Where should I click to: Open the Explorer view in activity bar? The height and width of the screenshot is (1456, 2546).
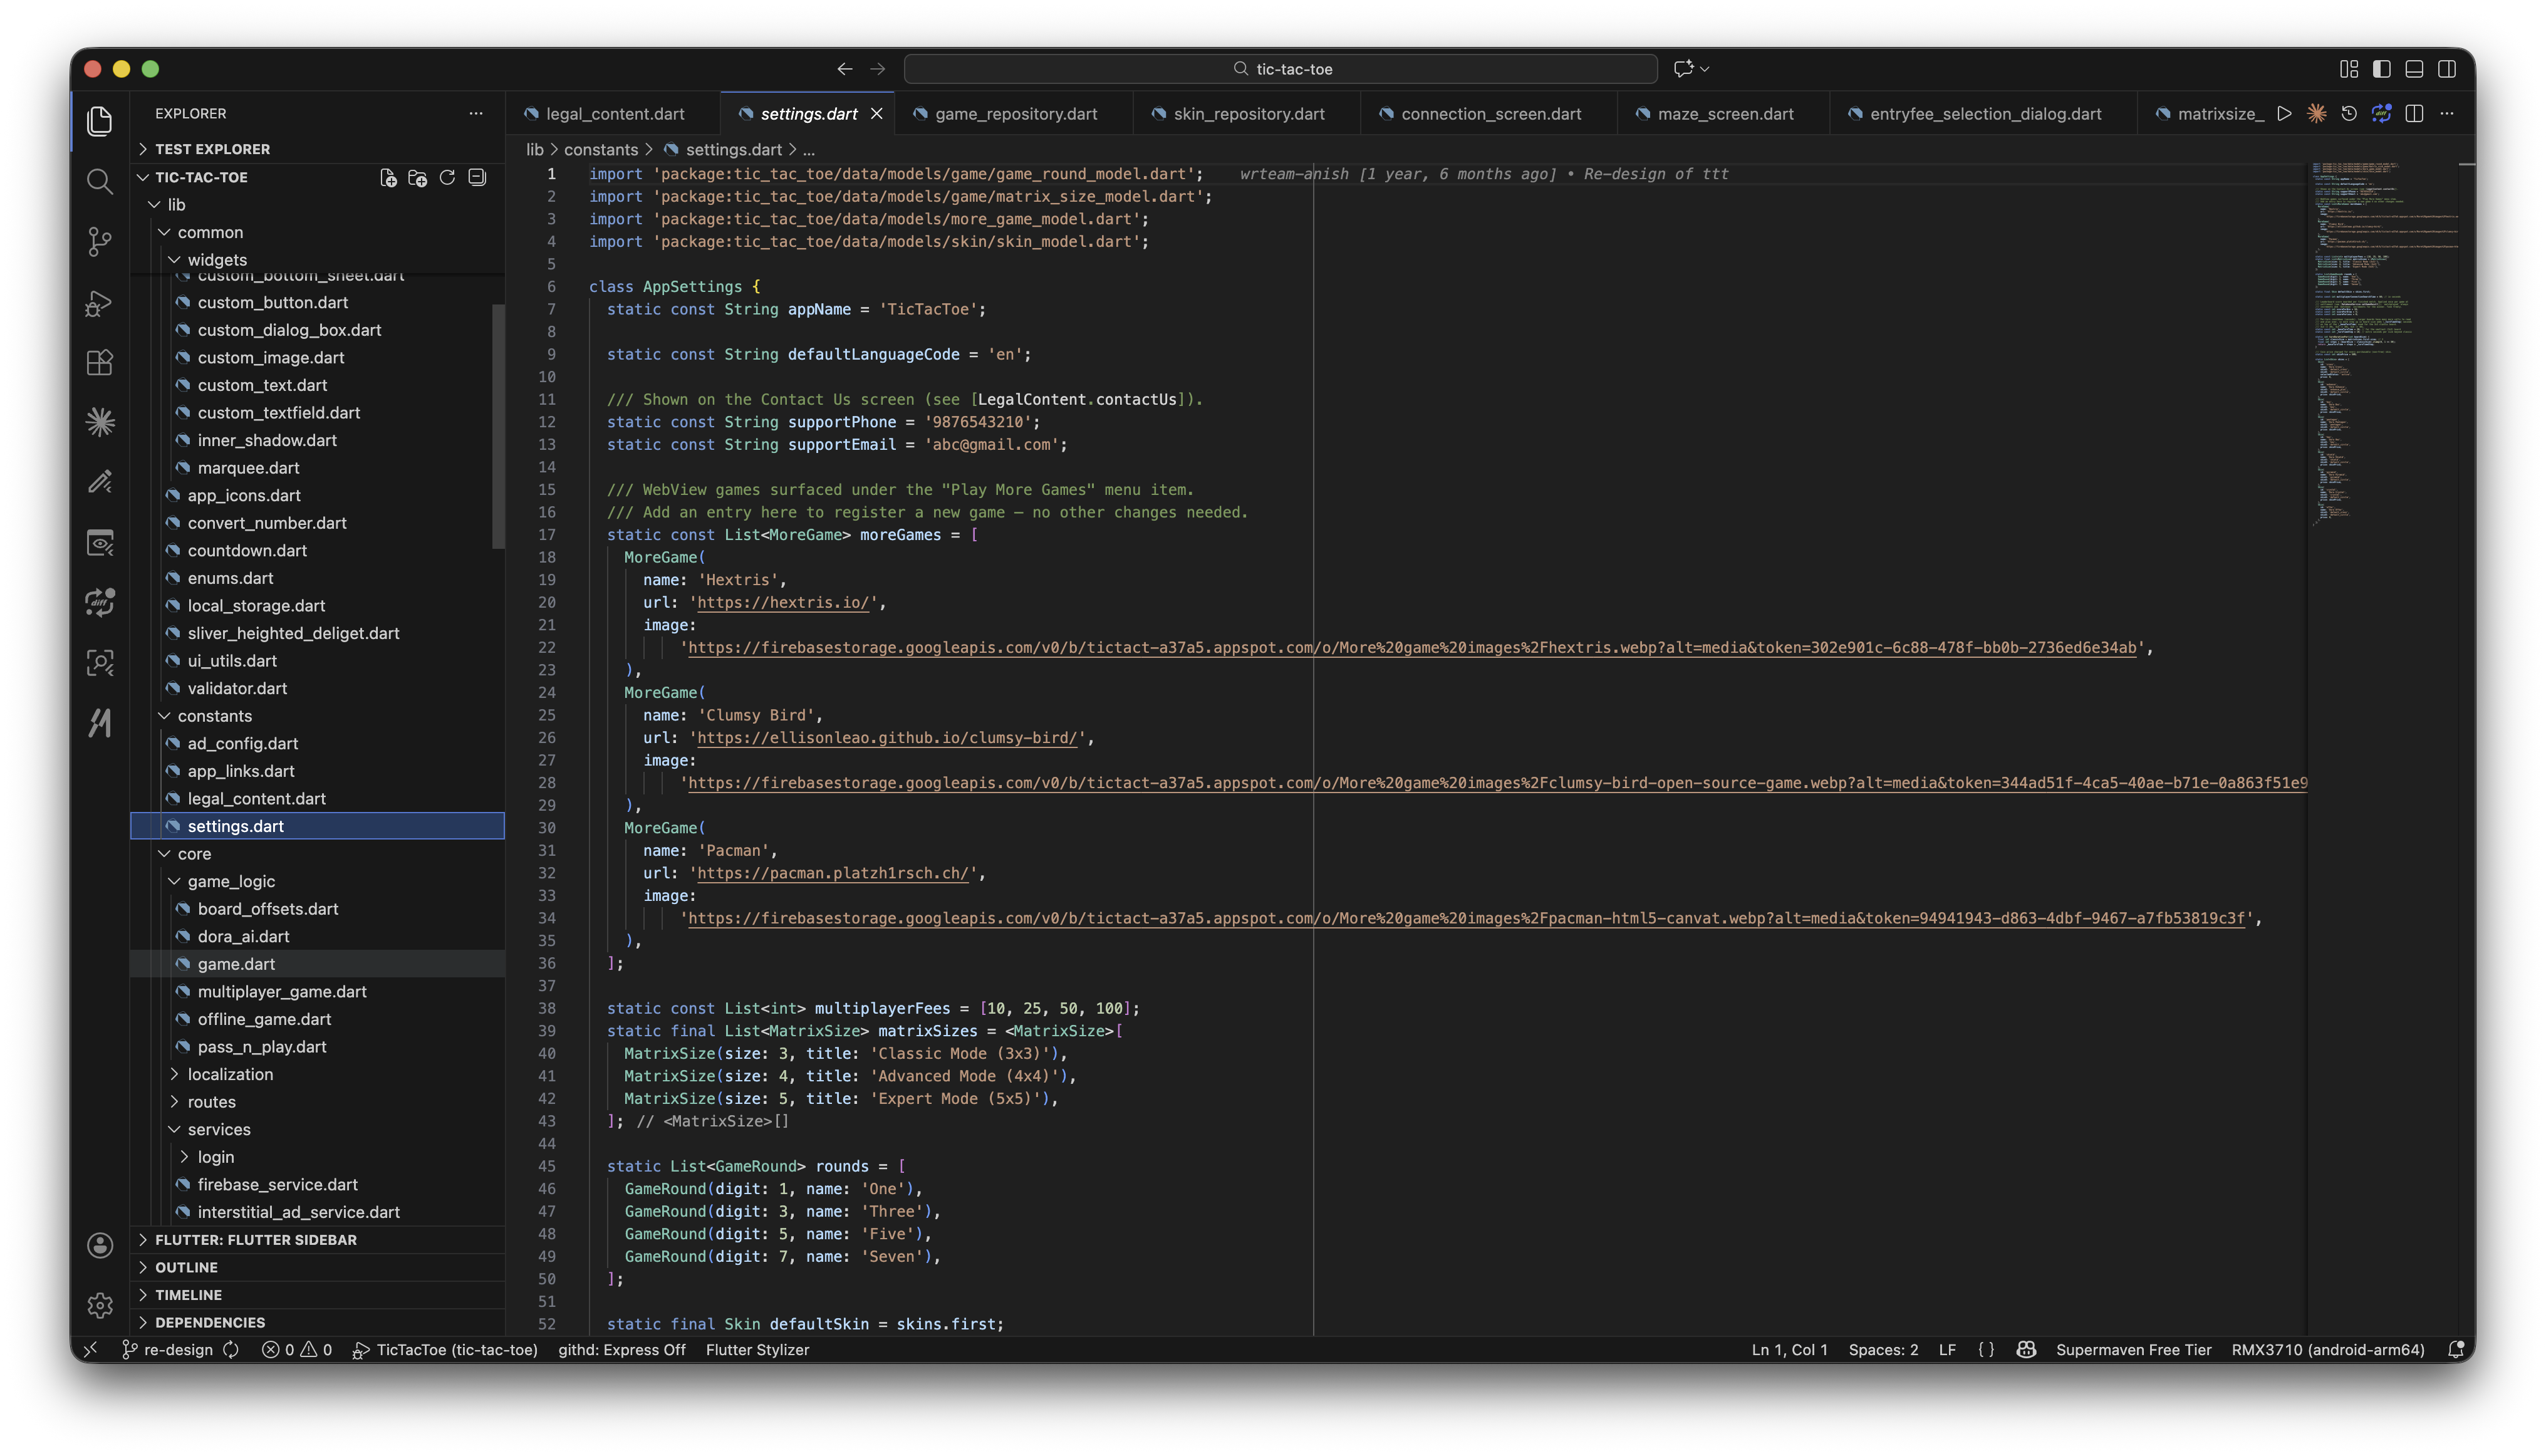coord(99,121)
